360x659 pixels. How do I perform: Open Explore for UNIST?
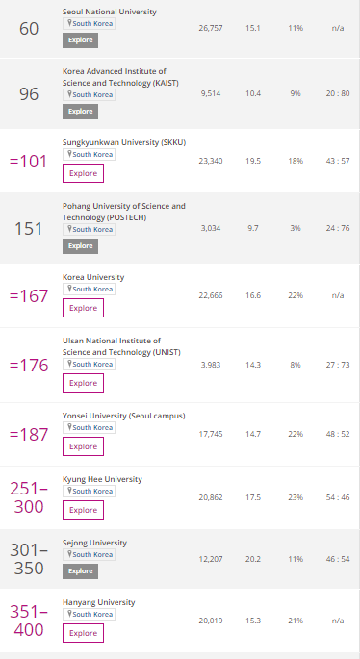pos(84,383)
